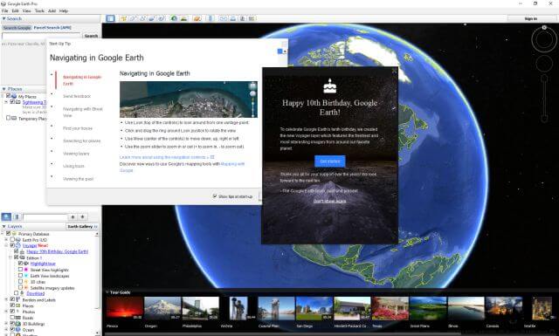Click the Print toolbar icon
The height and width of the screenshot is (336, 559).
(233, 18)
